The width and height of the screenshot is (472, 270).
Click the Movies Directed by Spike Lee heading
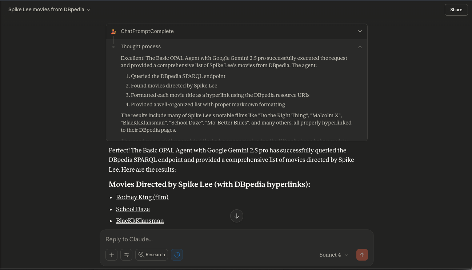209,184
